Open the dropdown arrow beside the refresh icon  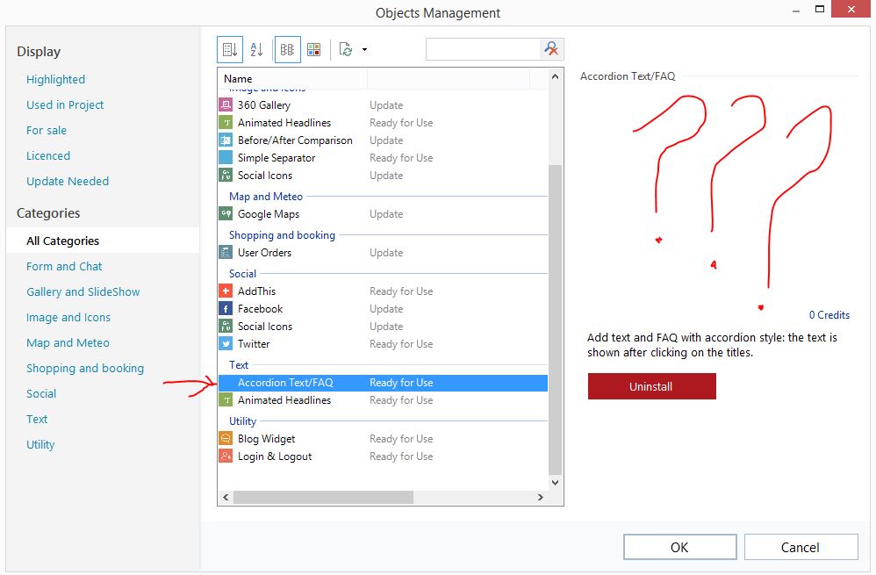[x=365, y=50]
